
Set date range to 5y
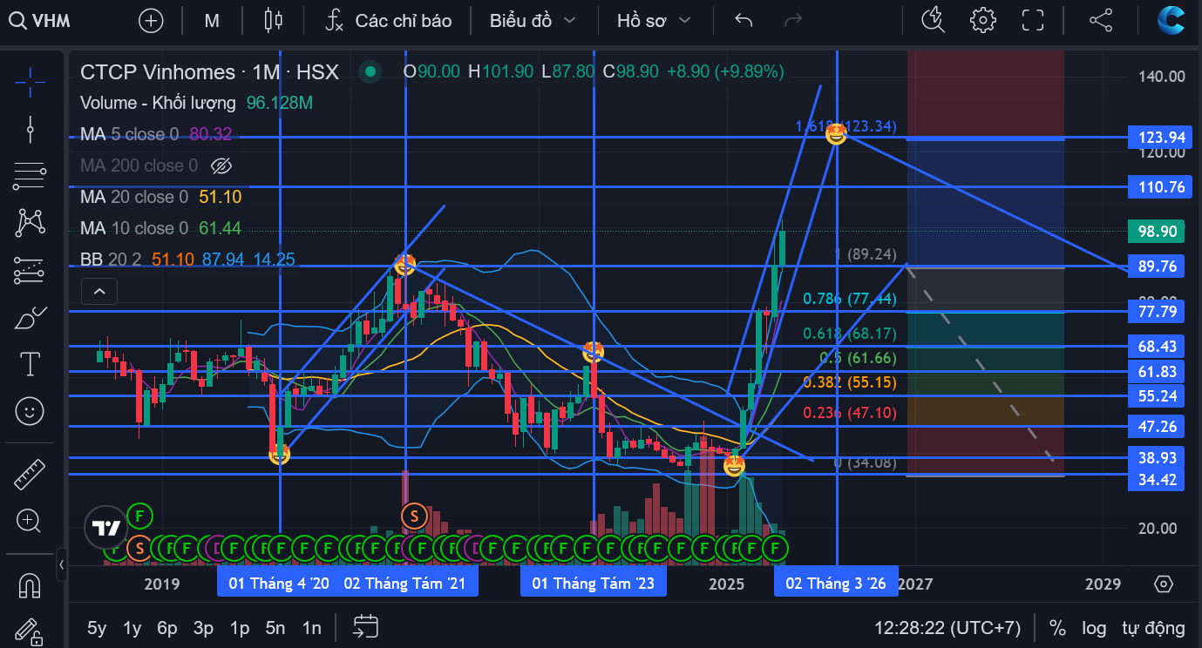[x=97, y=628]
